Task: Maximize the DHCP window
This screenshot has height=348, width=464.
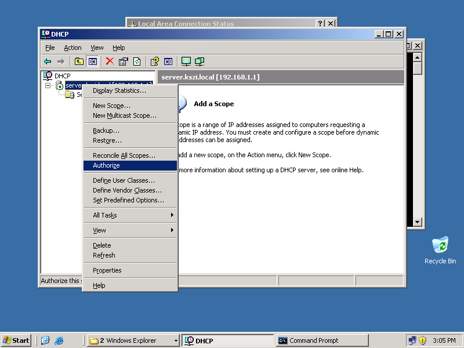Action: click(x=388, y=34)
